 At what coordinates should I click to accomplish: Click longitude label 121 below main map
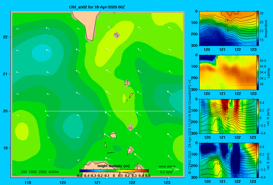pos(97,182)
